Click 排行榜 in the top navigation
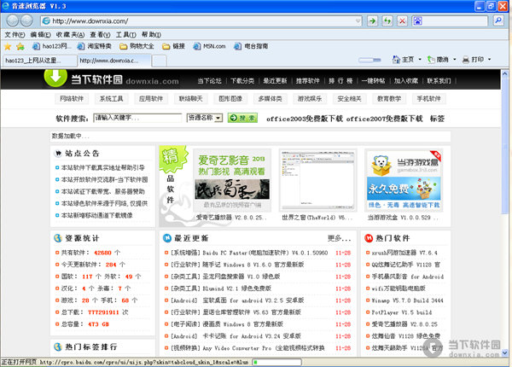This screenshot has width=512, height=367. point(340,81)
